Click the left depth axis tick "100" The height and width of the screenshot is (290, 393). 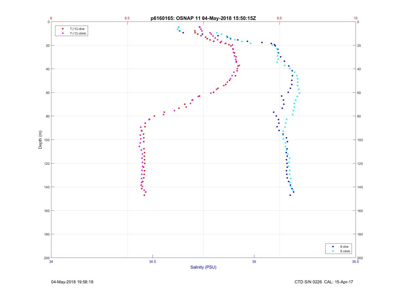(x=47, y=140)
